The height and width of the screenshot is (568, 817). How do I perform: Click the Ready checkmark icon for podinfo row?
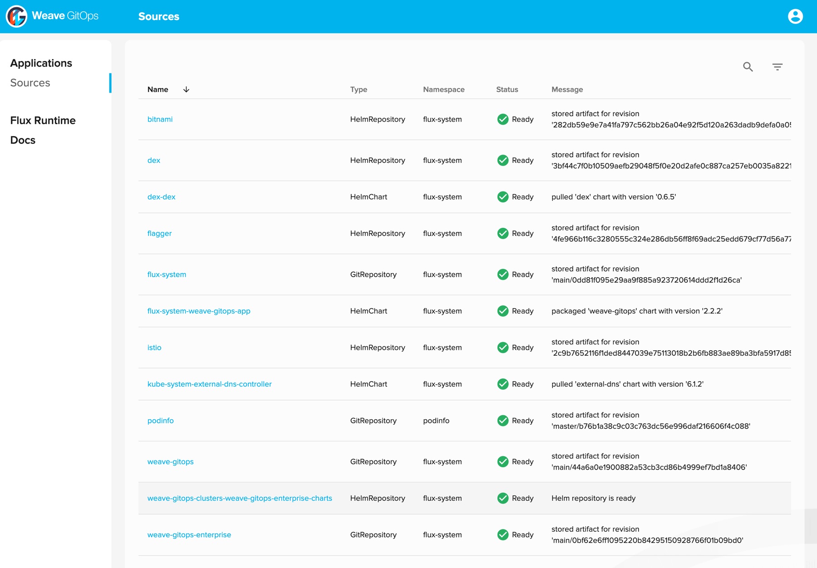[x=502, y=421]
